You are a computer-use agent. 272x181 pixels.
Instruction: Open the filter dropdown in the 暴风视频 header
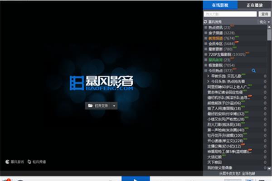pyautogui.click(x=265, y=22)
